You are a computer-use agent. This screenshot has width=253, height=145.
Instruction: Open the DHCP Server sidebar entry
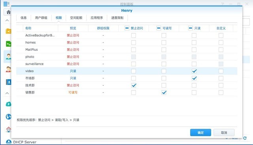(21, 142)
